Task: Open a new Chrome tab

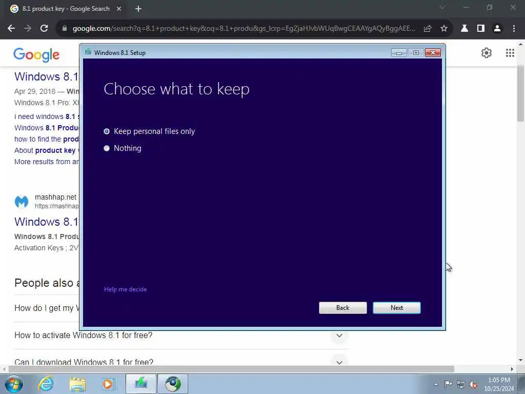Action: tap(138, 9)
